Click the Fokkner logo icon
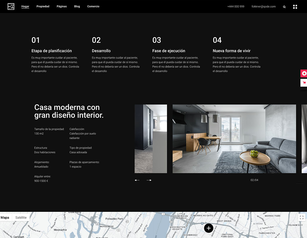The height and width of the screenshot is (238, 307). [11, 6]
